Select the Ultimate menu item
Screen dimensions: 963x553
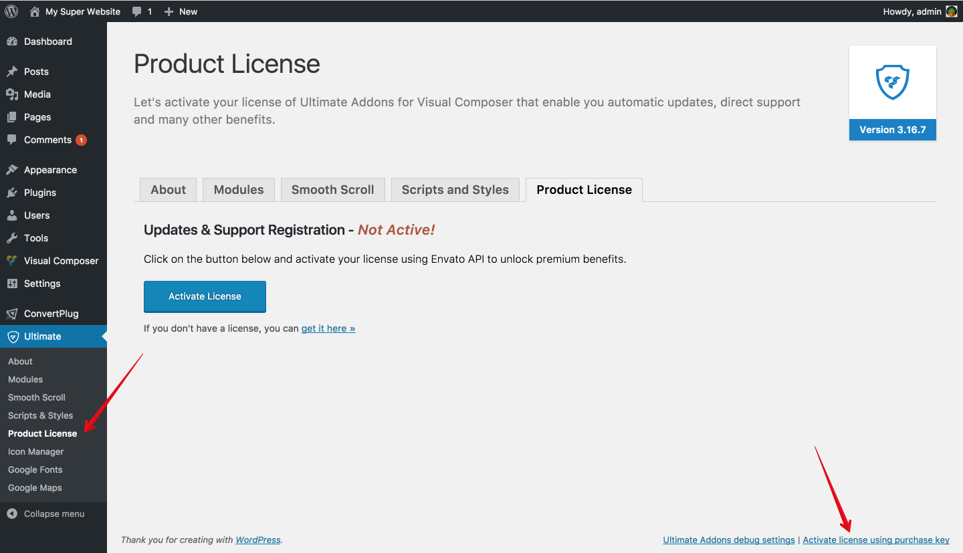click(x=53, y=336)
